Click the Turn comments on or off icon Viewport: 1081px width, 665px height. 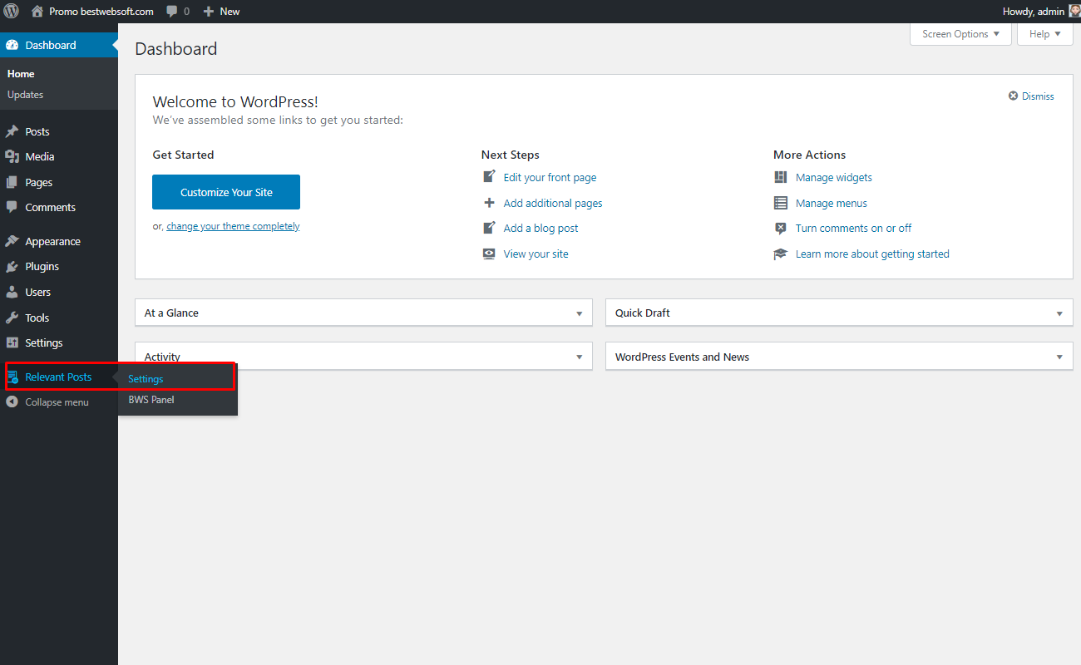[780, 228]
